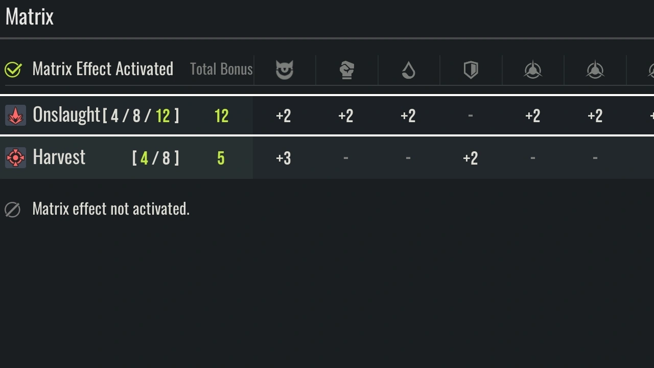Click Harvest's 4 / 8 thresholds
Screen dimensions: 654x368
[x=155, y=158]
